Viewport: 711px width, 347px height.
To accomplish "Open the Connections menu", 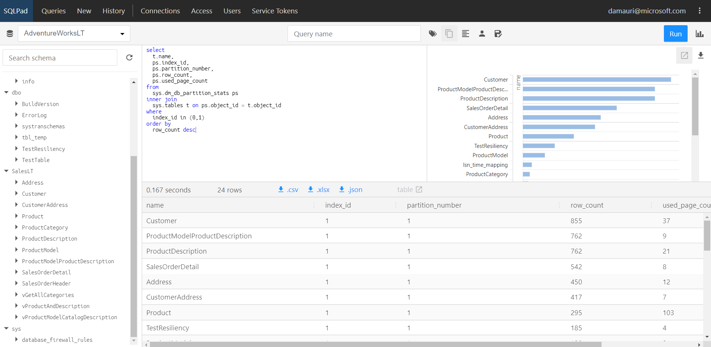I will point(160,11).
